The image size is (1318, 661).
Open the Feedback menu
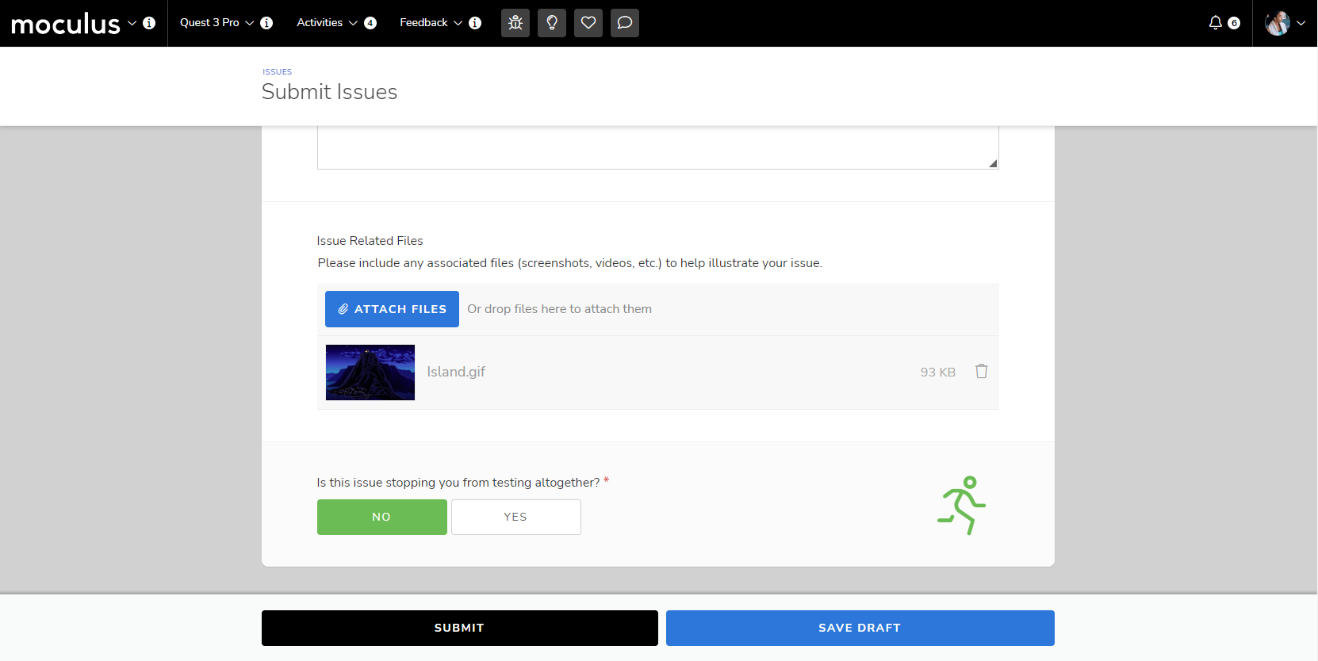431,23
